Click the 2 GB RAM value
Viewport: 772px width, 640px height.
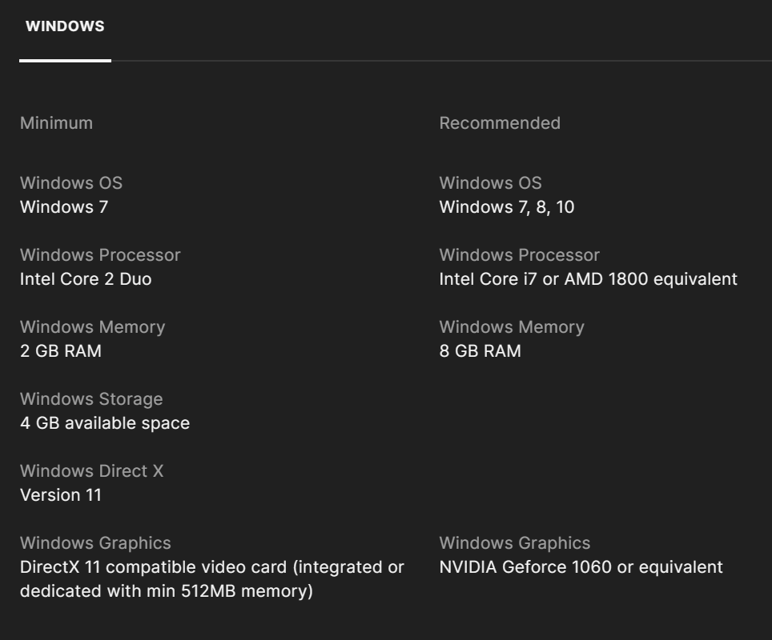[61, 351]
